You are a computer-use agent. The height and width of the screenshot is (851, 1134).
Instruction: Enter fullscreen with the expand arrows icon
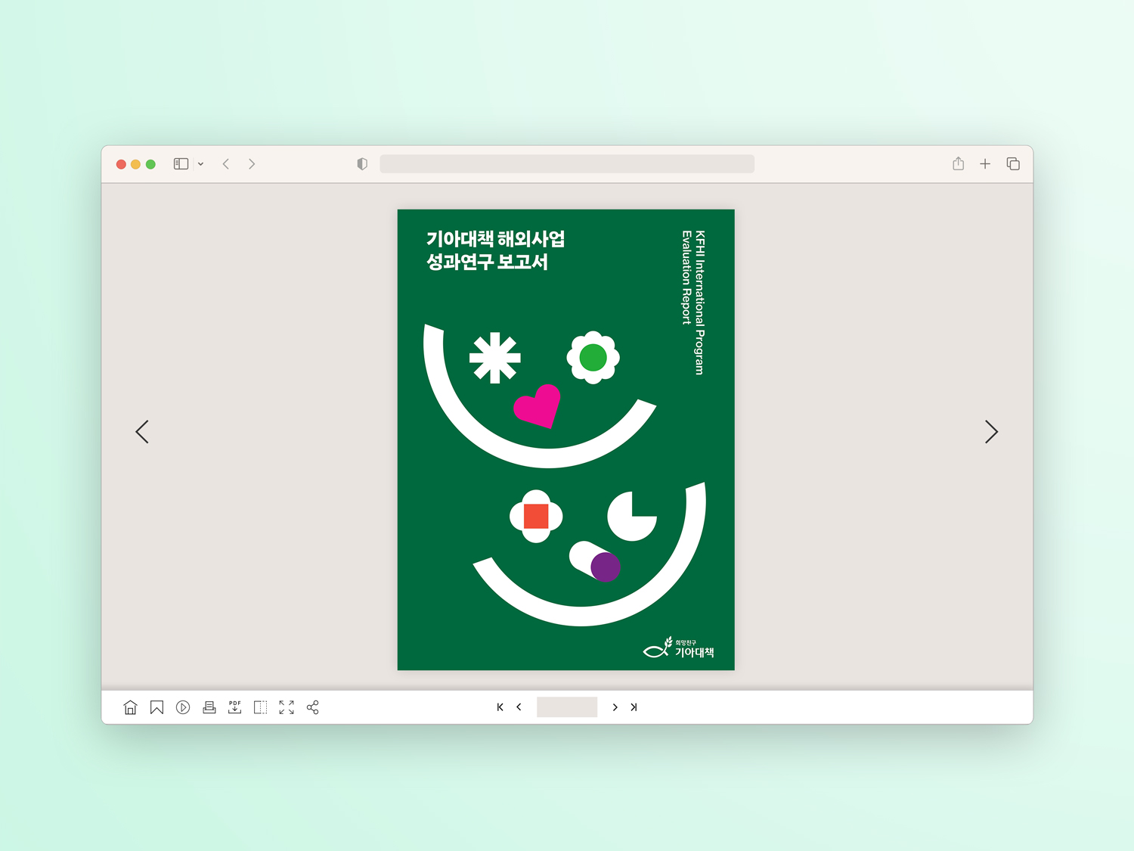[x=287, y=707]
